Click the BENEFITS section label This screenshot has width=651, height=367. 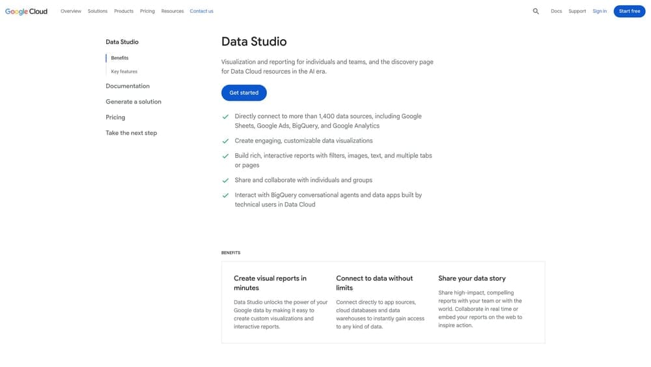(x=231, y=253)
